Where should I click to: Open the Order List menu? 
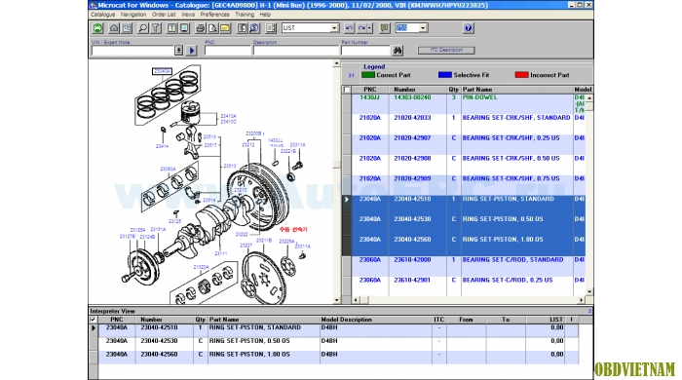[x=164, y=15]
